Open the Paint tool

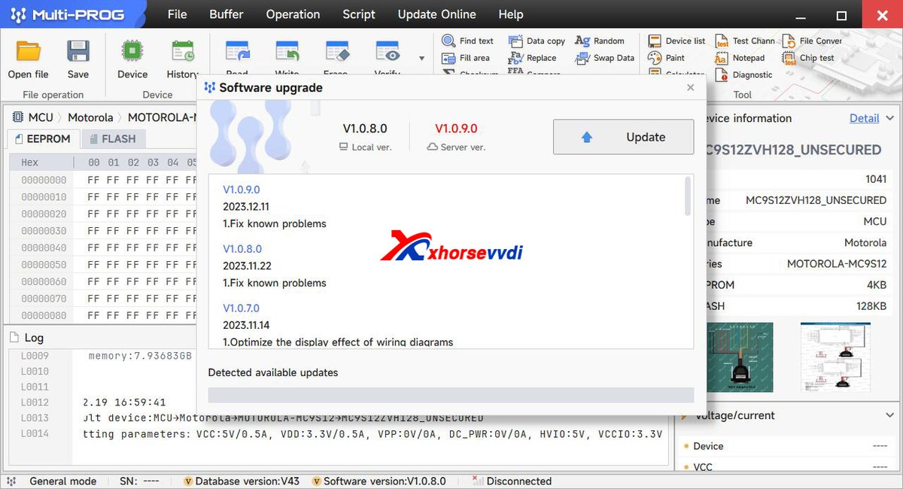point(667,58)
